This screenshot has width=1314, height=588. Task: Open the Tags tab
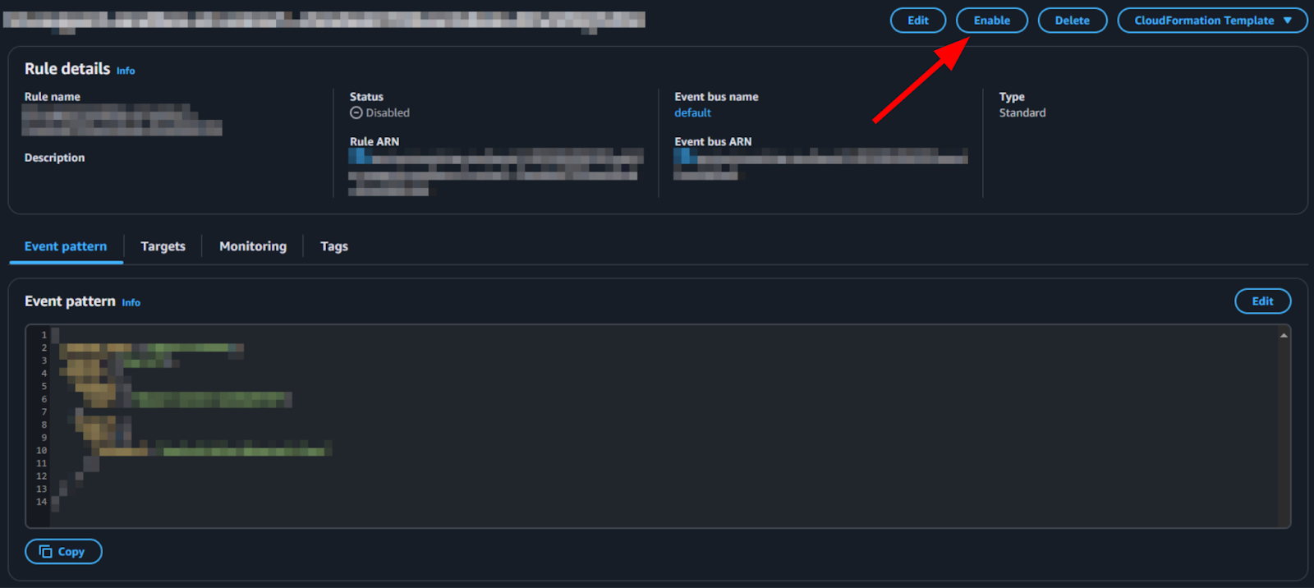334,246
